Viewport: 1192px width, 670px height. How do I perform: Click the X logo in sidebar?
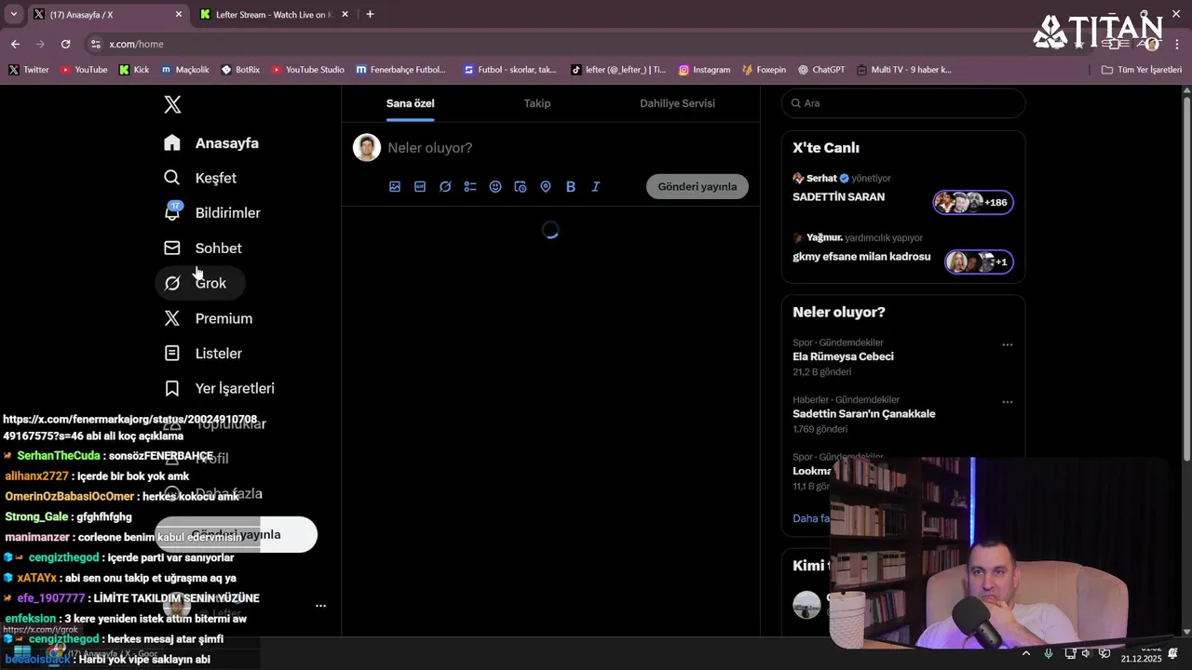pos(172,104)
